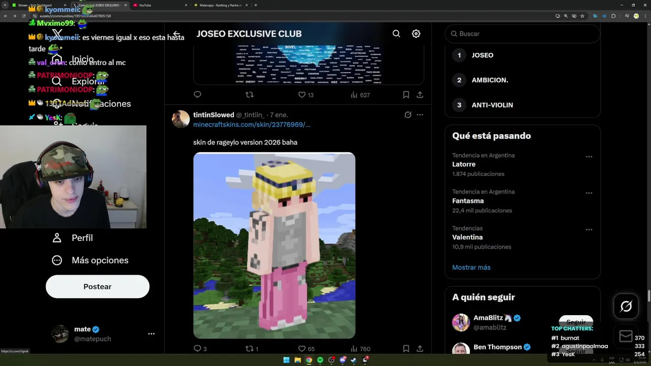Share the tintinSlowed post
The image size is (651, 366).
coord(420,349)
